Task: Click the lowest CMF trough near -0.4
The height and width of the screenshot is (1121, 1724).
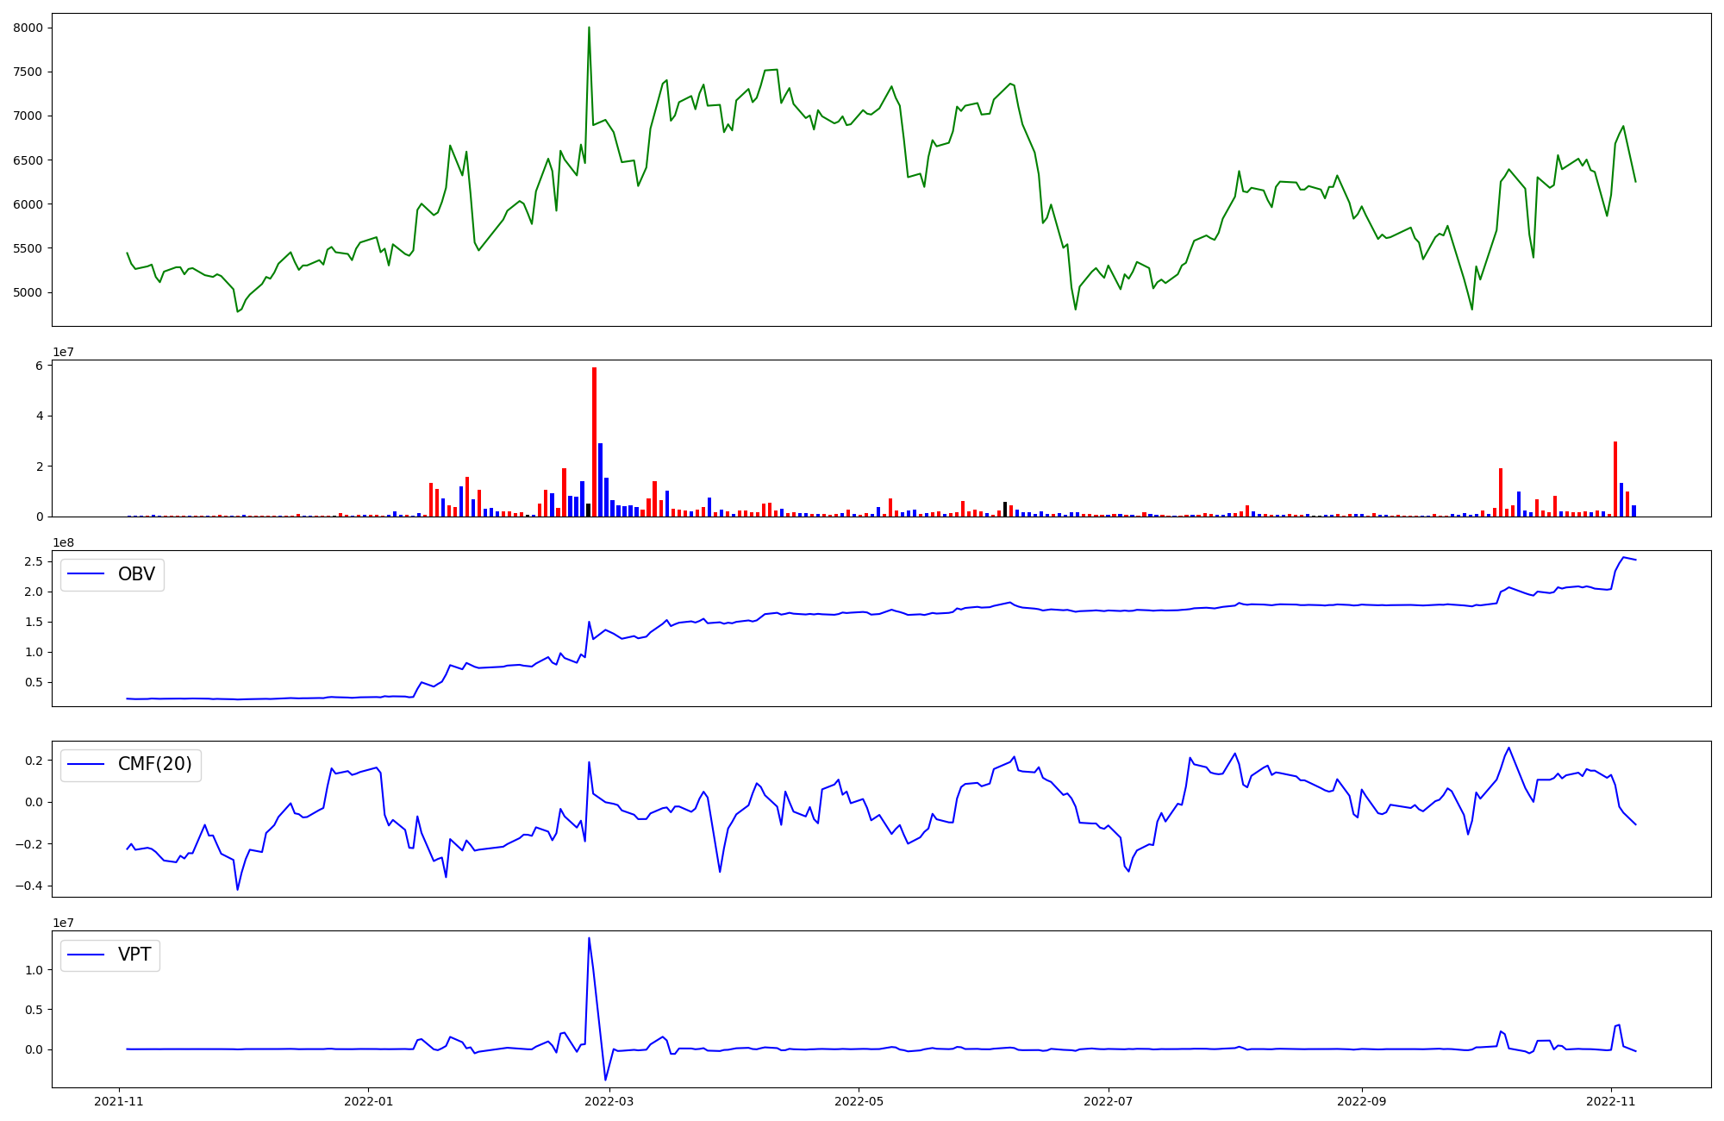Action: pyautogui.click(x=237, y=889)
